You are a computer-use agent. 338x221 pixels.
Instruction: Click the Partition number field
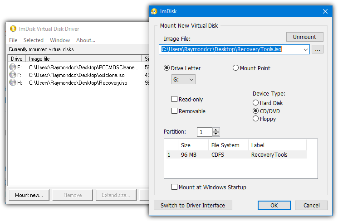click(x=205, y=132)
